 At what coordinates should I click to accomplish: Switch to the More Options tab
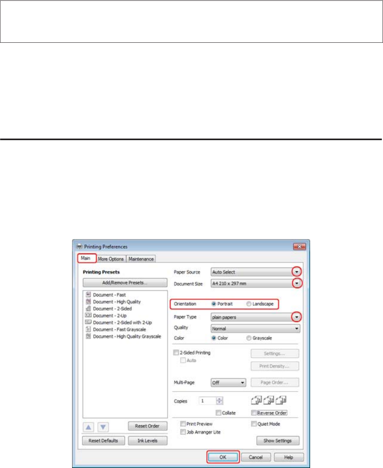click(111, 259)
